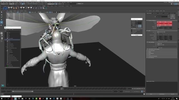
Task: Play the animation forwards
Action: click(139, 89)
